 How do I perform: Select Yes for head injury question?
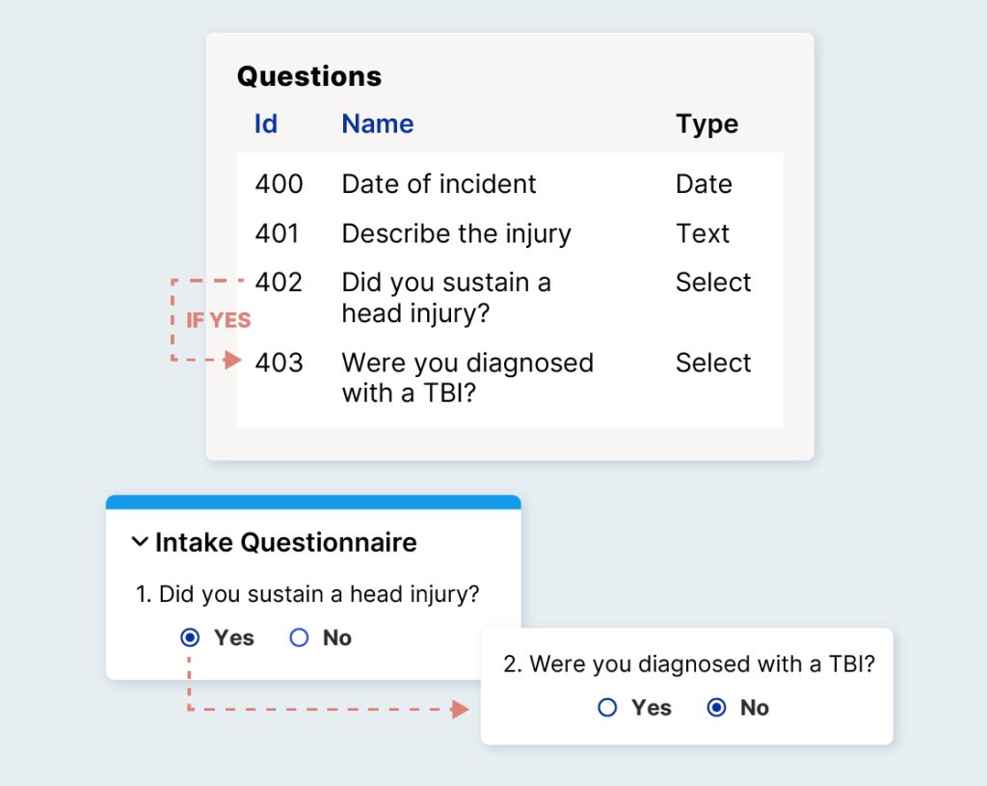191,637
